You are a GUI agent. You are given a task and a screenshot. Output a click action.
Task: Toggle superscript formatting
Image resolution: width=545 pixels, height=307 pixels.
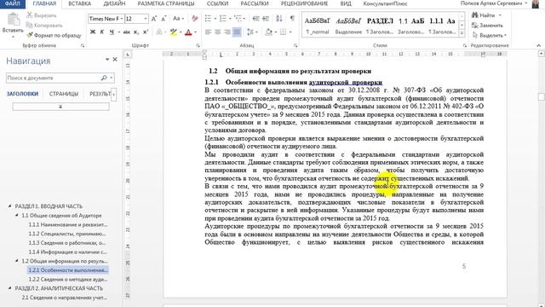(x=146, y=32)
